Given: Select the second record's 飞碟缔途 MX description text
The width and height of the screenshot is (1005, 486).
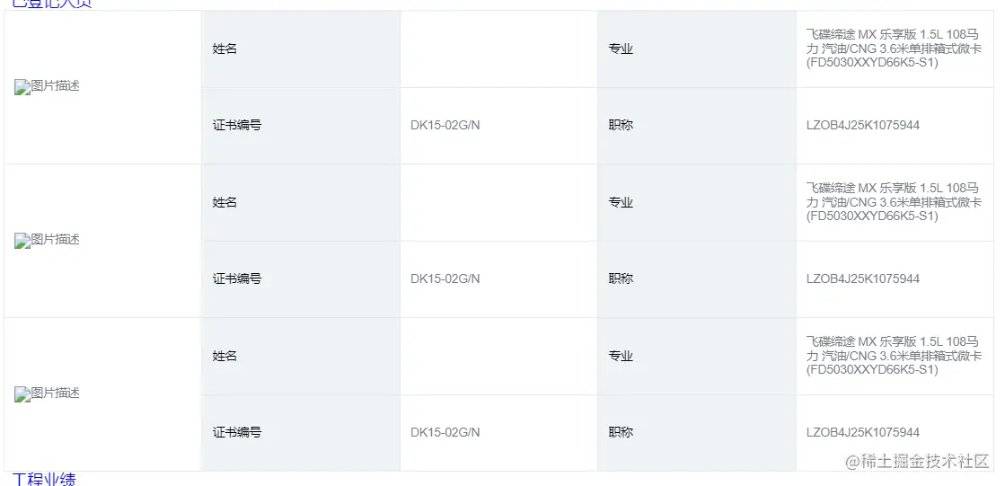Looking at the screenshot, I should click(893, 202).
